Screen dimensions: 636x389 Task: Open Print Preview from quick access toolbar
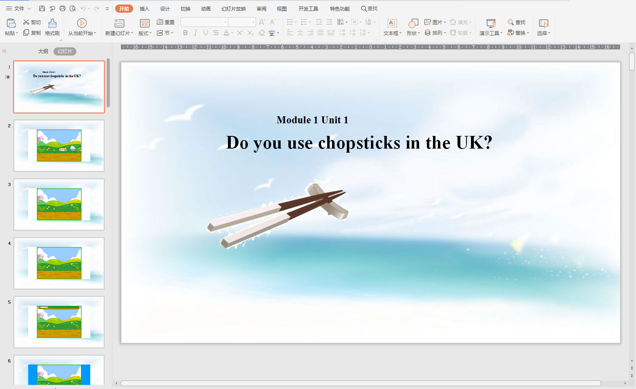[73, 9]
